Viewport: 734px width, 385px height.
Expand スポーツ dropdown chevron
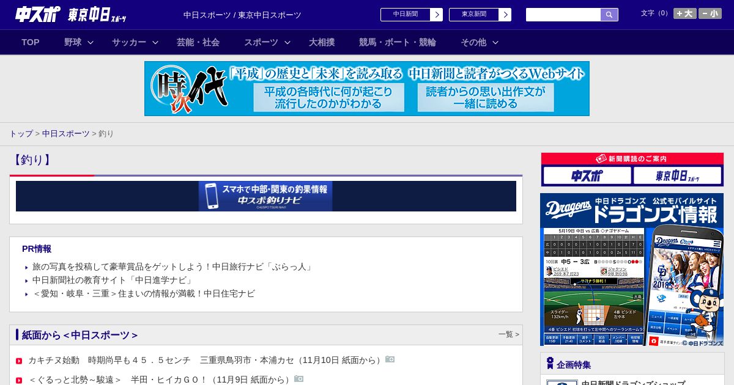click(x=287, y=42)
